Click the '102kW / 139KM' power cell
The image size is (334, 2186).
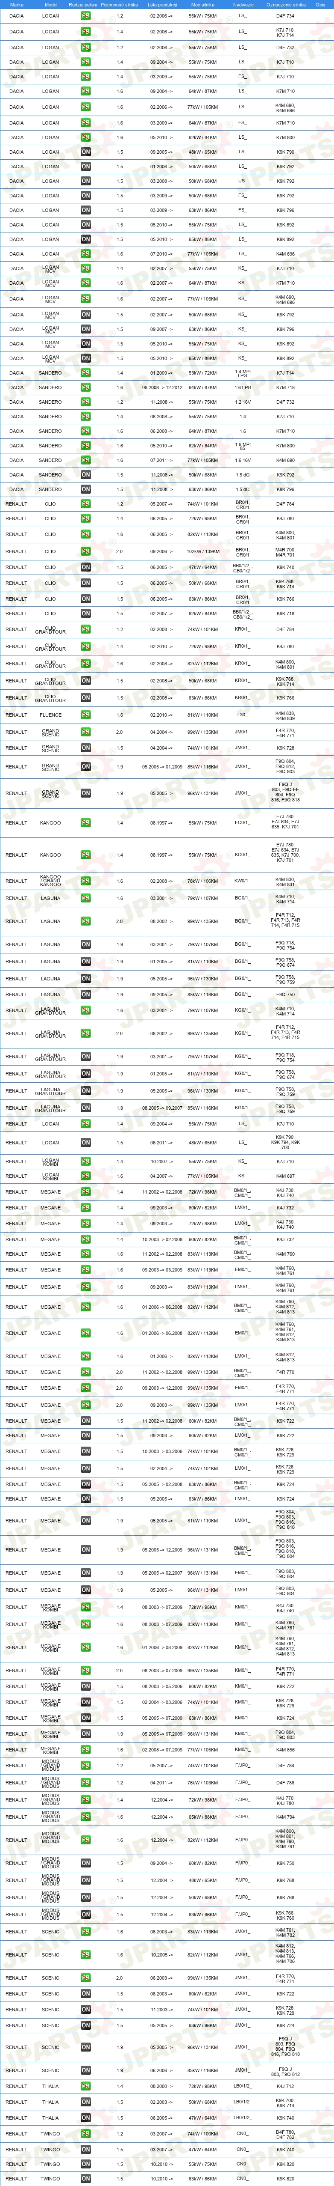(x=203, y=551)
